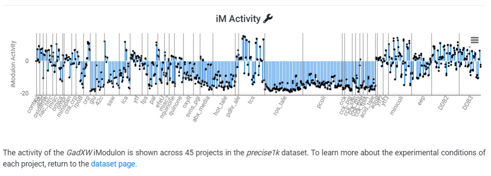Click the minicoli project label
Image resolution: width=491 pixels, height=176 pixels.
point(396,105)
